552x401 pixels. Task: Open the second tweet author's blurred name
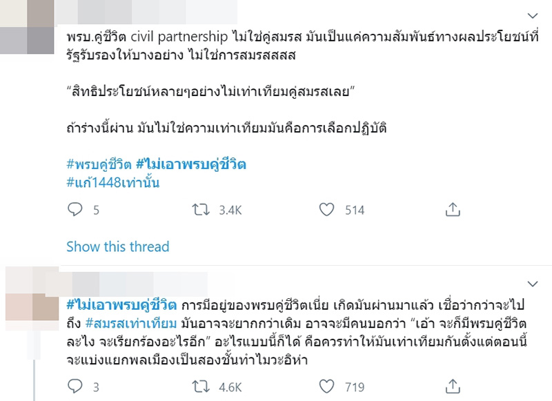point(138,283)
